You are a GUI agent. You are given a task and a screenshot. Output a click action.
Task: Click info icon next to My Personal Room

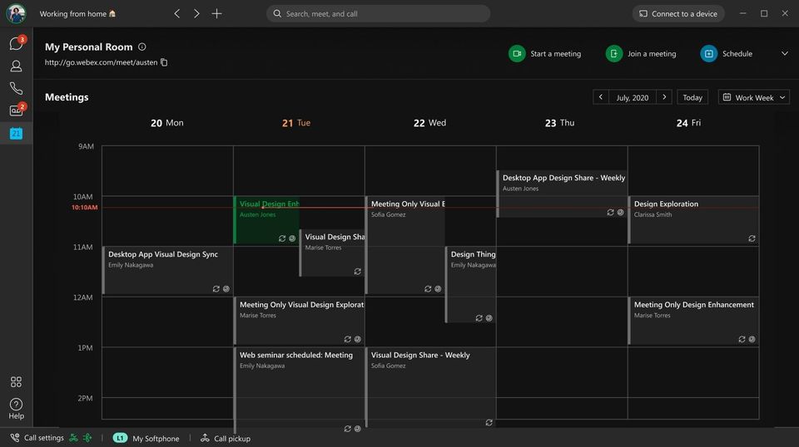(x=142, y=47)
